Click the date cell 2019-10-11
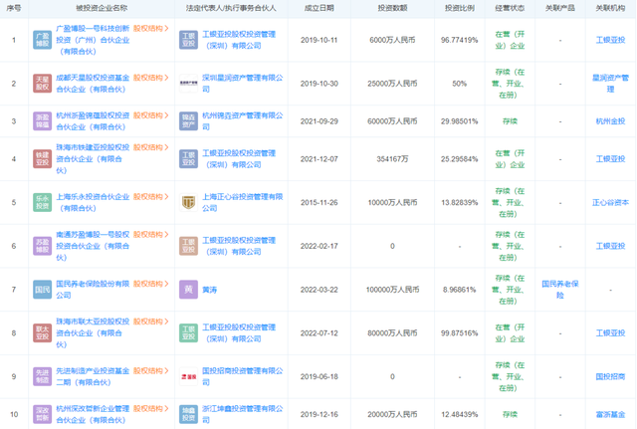 coord(318,40)
